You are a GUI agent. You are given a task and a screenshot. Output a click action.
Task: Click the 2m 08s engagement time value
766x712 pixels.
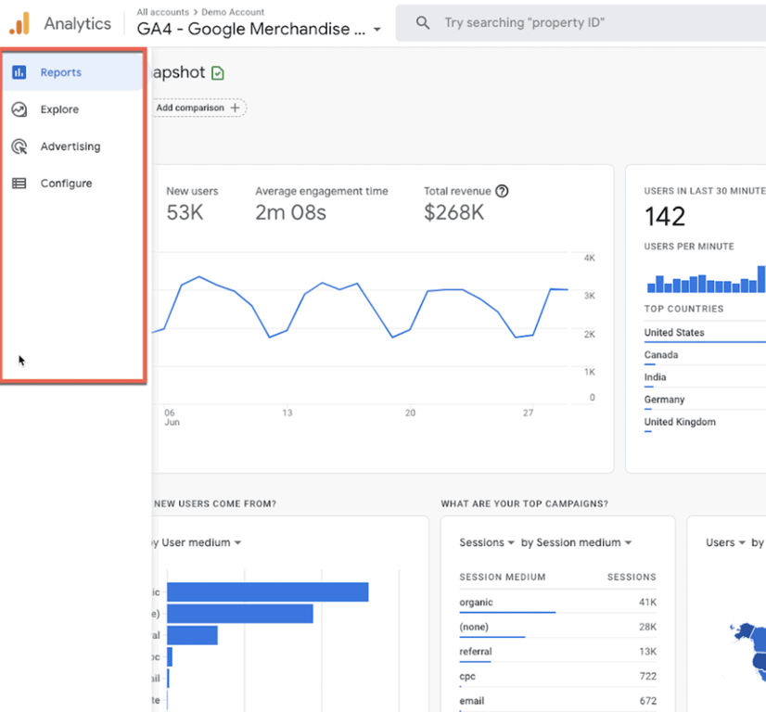click(x=290, y=212)
